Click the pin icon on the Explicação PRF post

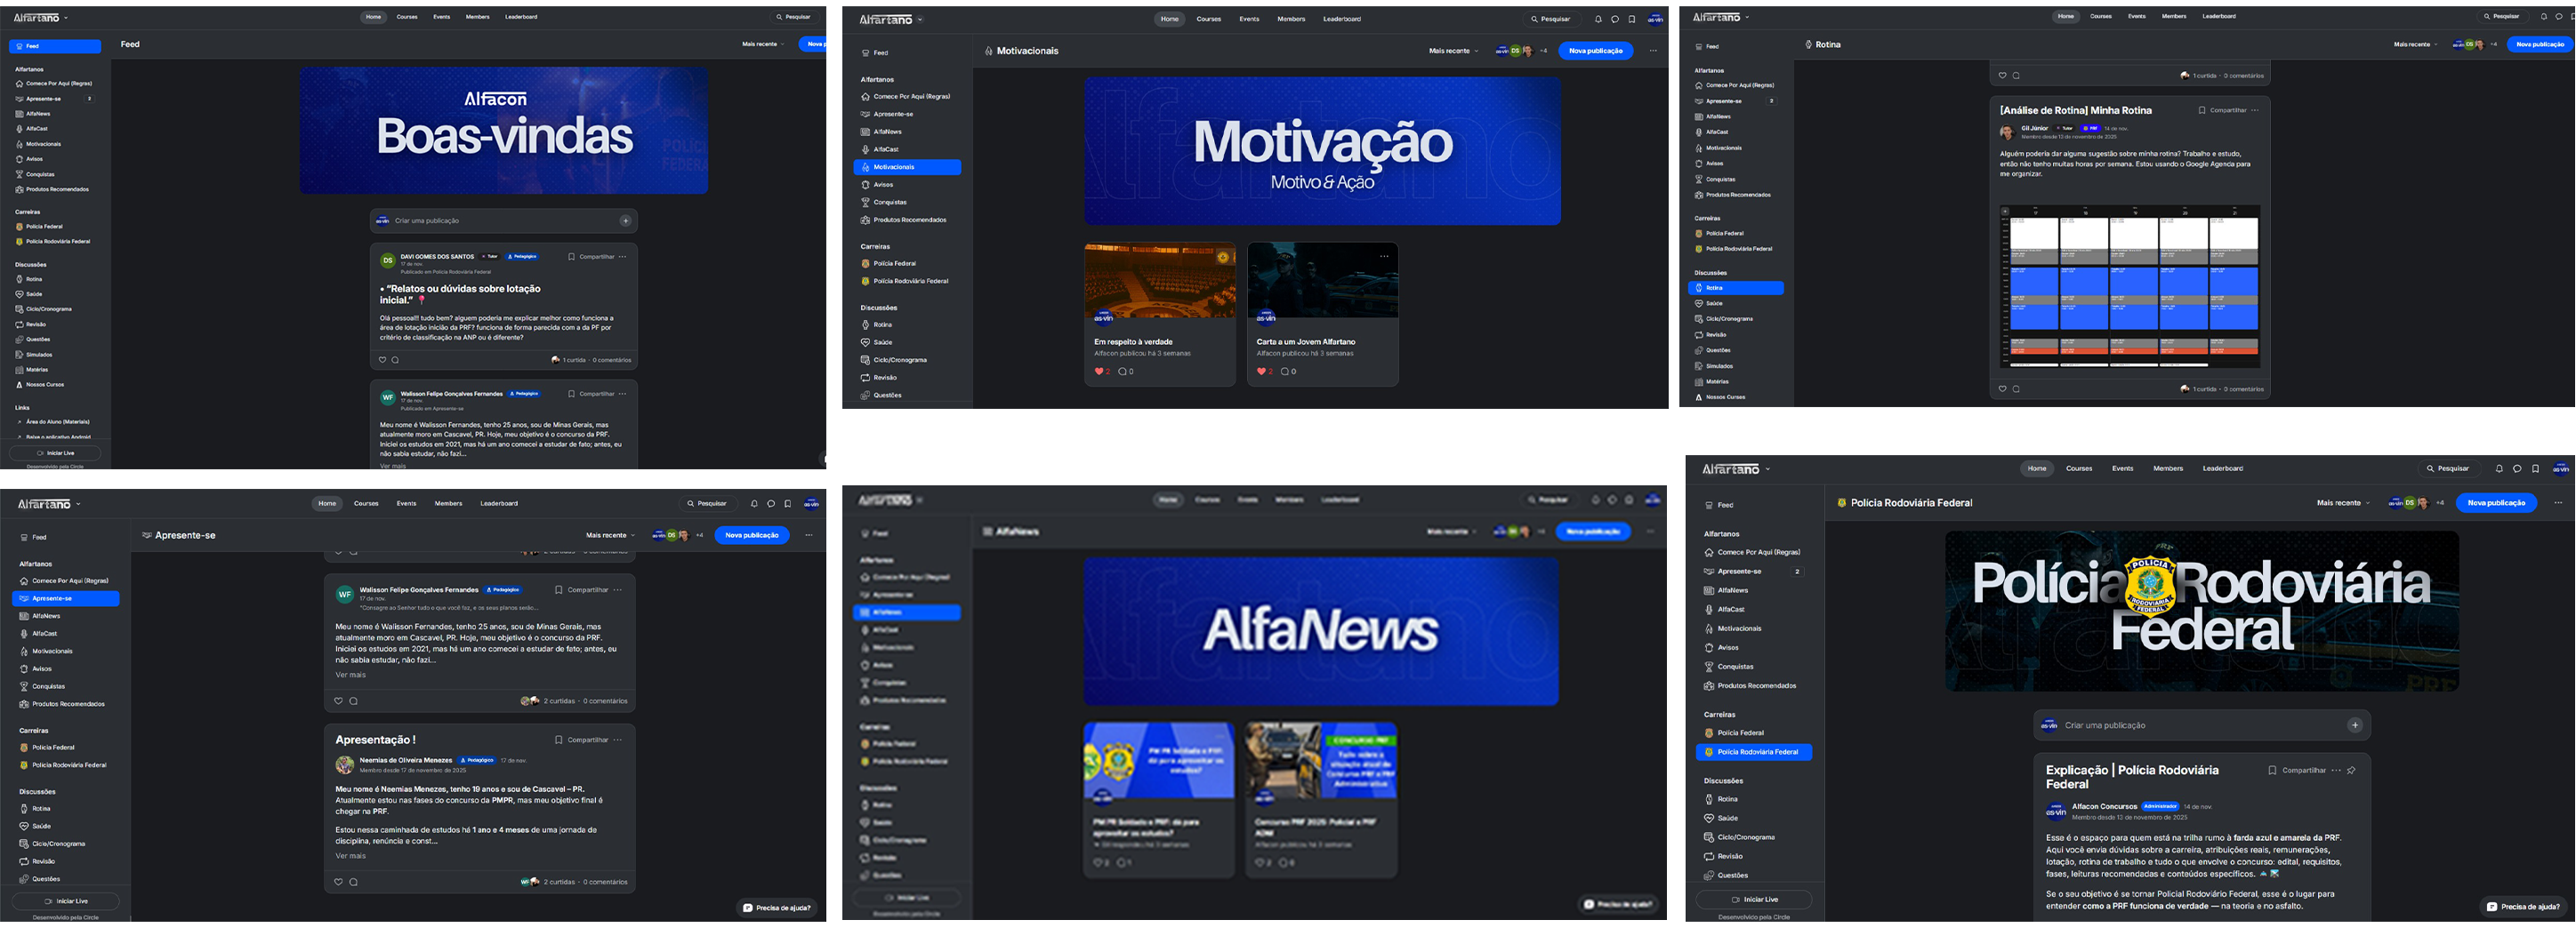2351,770
